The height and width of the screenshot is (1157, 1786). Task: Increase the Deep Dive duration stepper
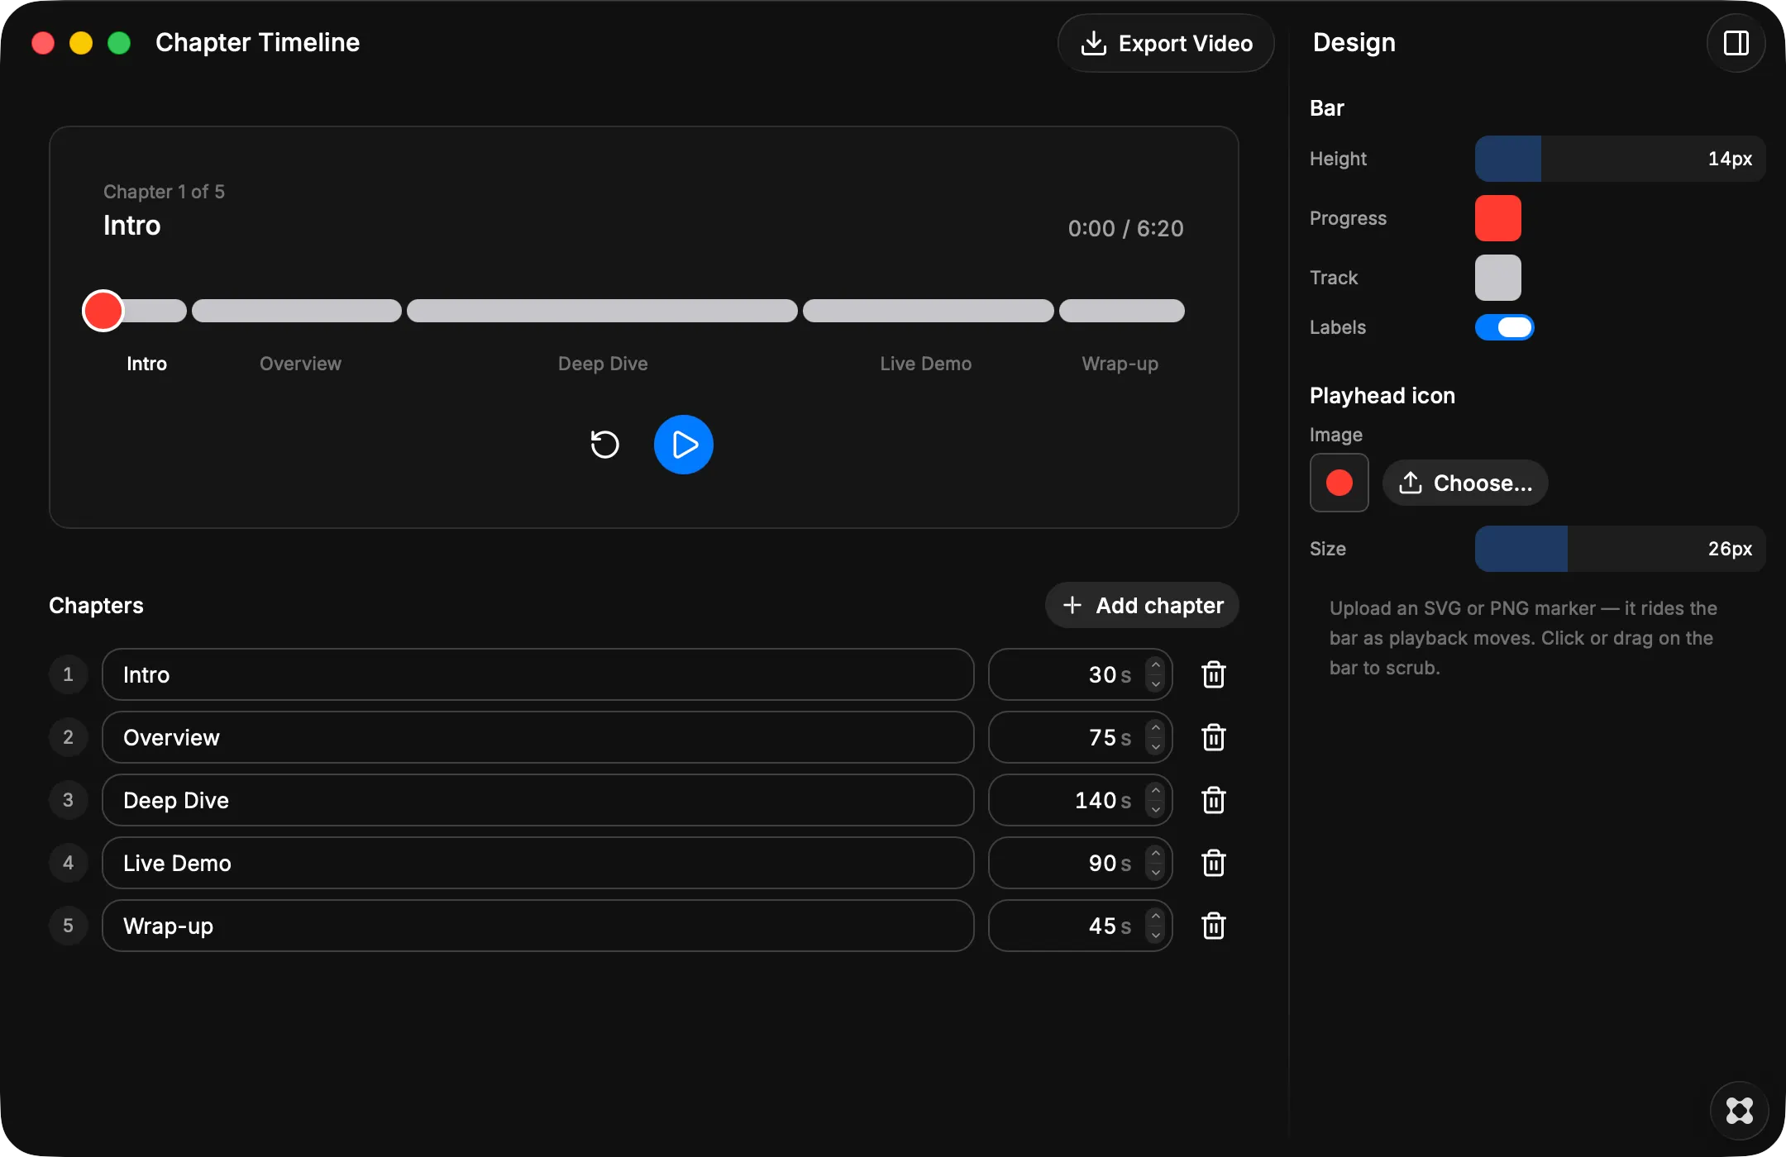click(1156, 790)
